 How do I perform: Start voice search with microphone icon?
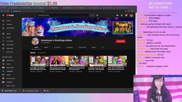click(x=97, y=15)
